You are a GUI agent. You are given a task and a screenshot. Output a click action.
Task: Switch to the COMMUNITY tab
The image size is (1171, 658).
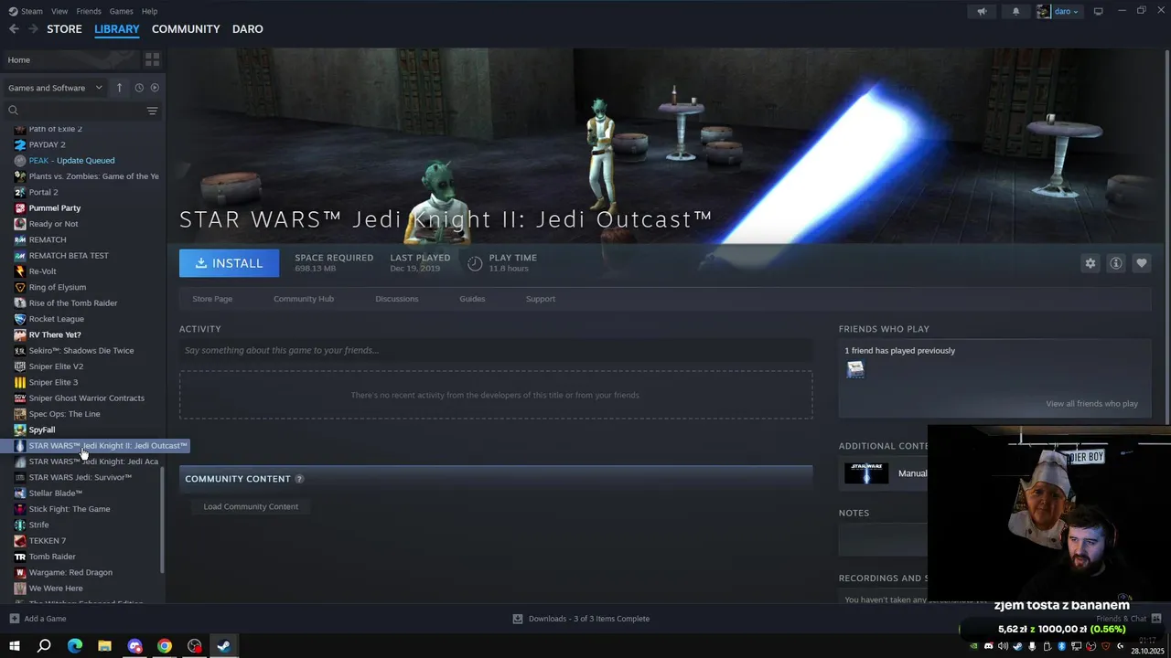(186, 29)
